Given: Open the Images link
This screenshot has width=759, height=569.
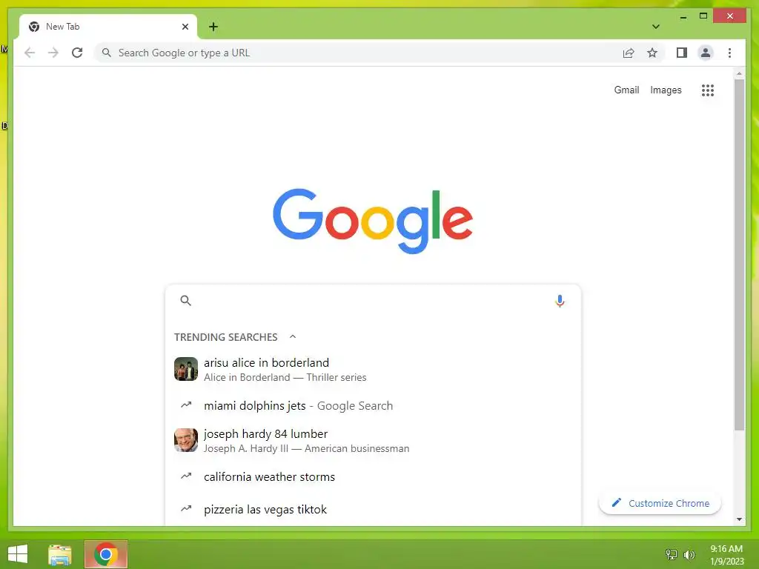Looking at the screenshot, I should coord(666,90).
